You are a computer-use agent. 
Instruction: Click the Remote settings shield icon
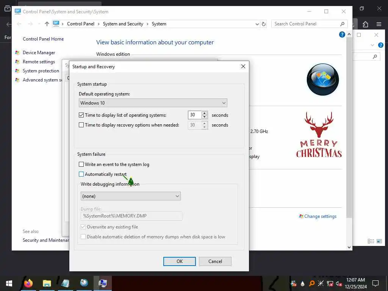pos(17,62)
